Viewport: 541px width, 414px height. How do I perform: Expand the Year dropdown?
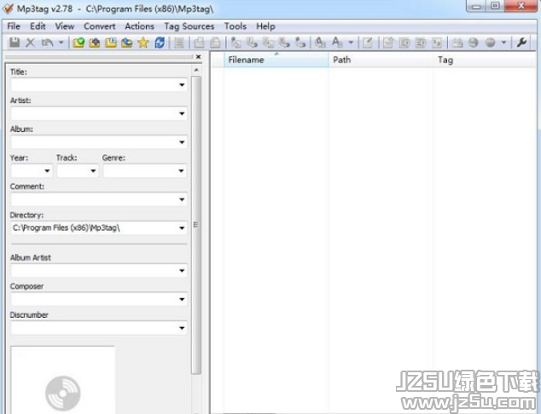(x=47, y=170)
